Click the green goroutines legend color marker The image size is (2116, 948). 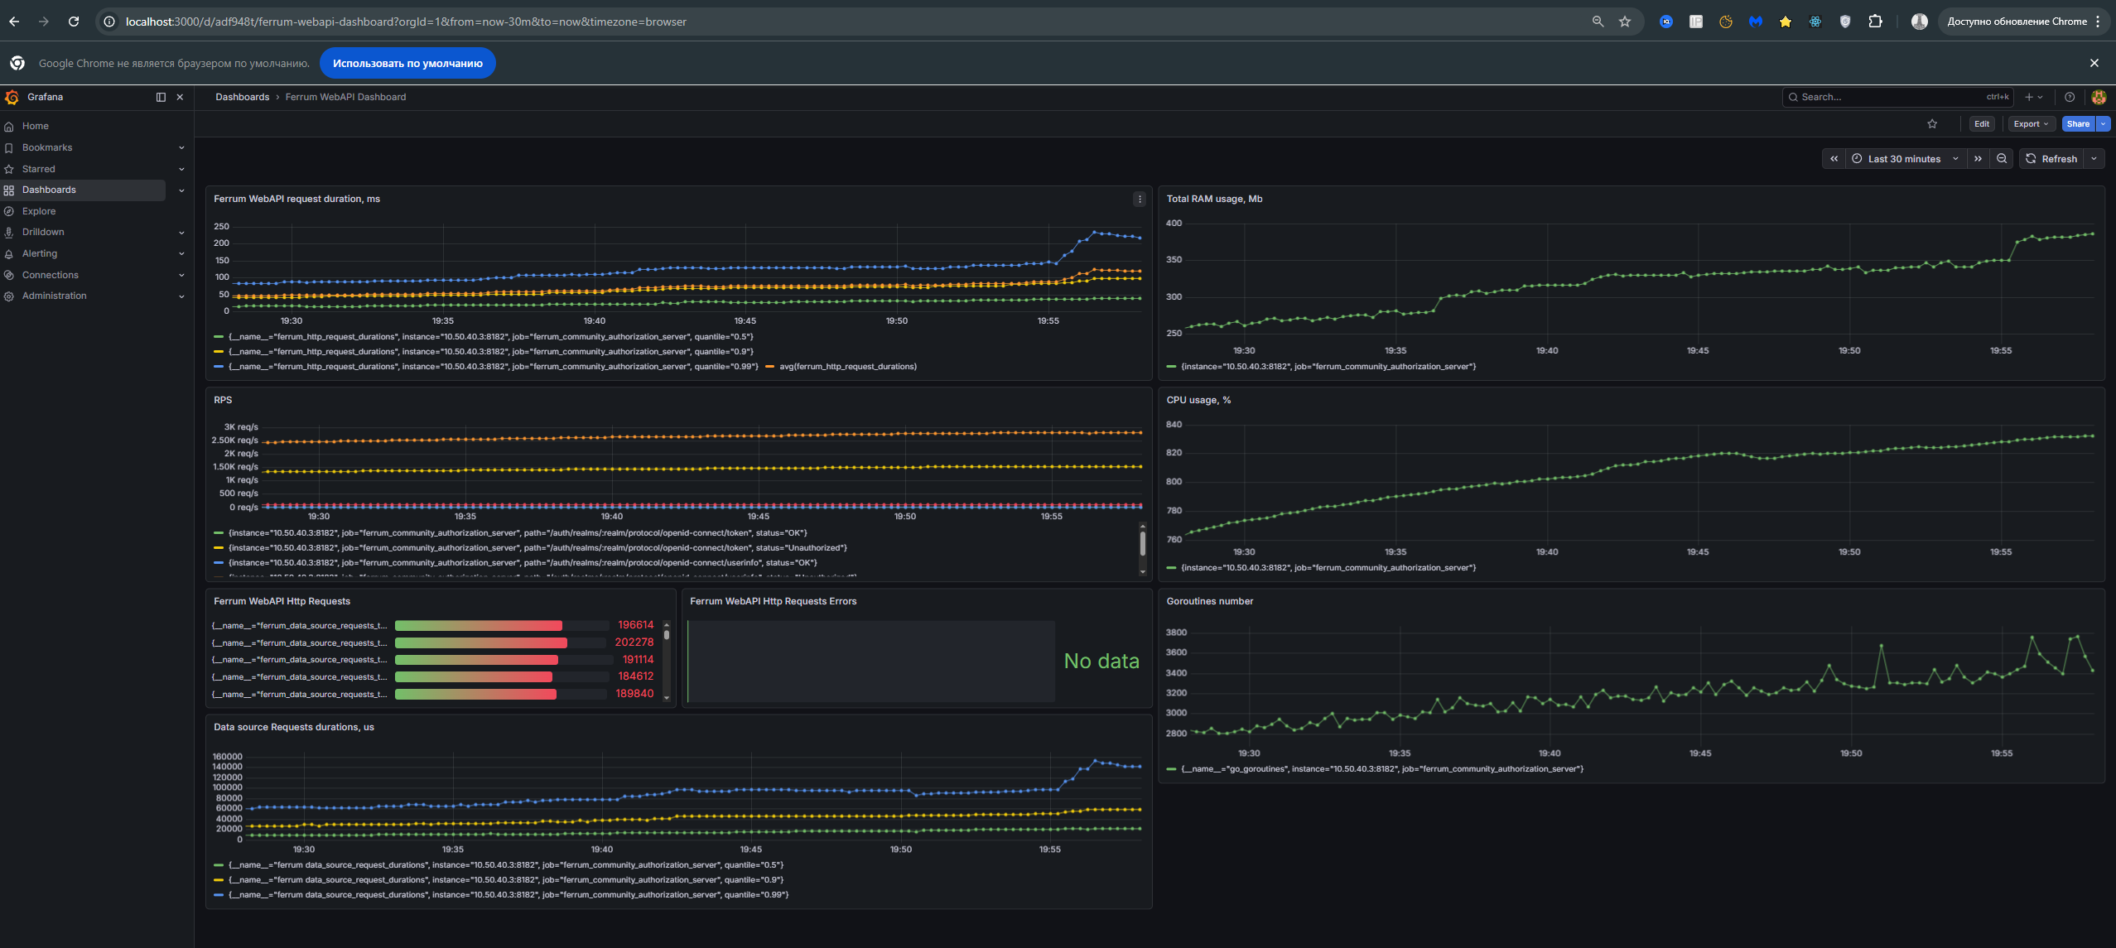point(1171,768)
